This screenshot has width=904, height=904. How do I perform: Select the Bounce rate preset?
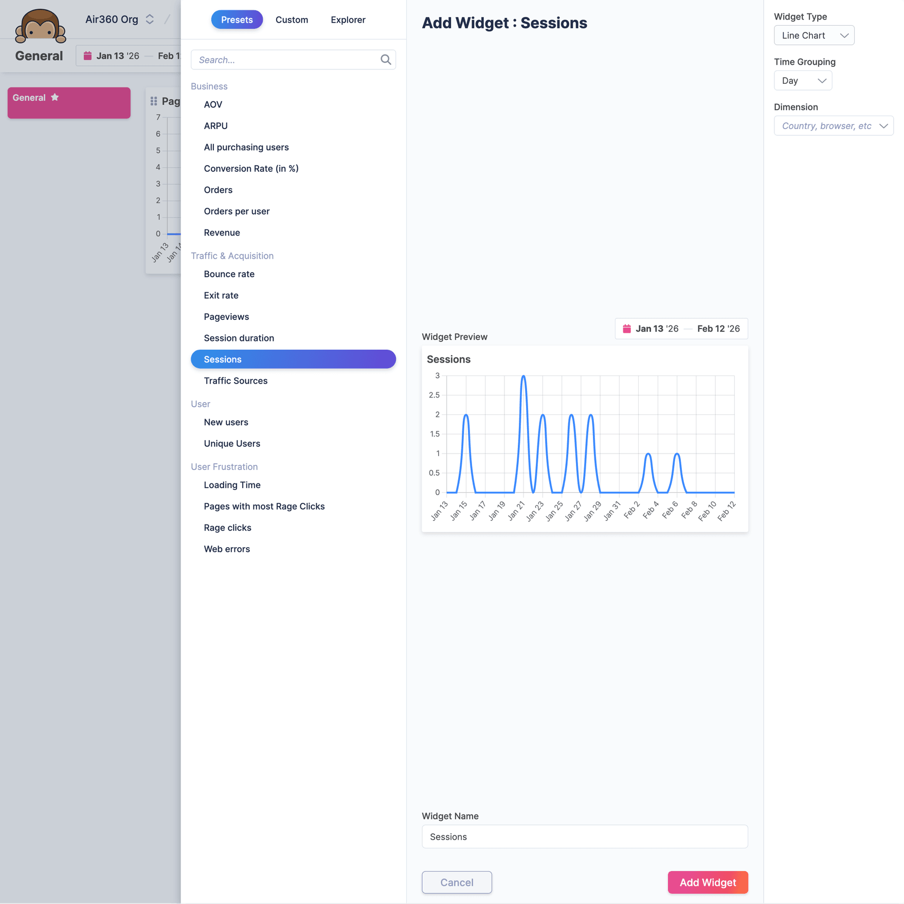(x=229, y=274)
